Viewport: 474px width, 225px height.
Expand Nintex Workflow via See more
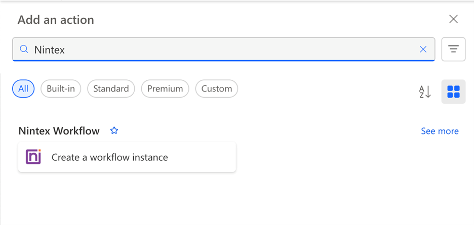[440, 131]
